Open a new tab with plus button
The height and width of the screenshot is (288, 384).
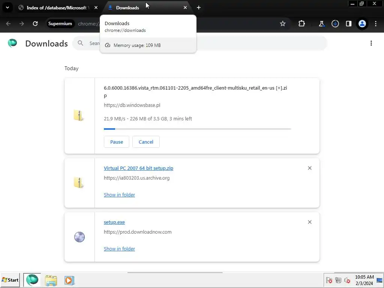click(x=199, y=7)
